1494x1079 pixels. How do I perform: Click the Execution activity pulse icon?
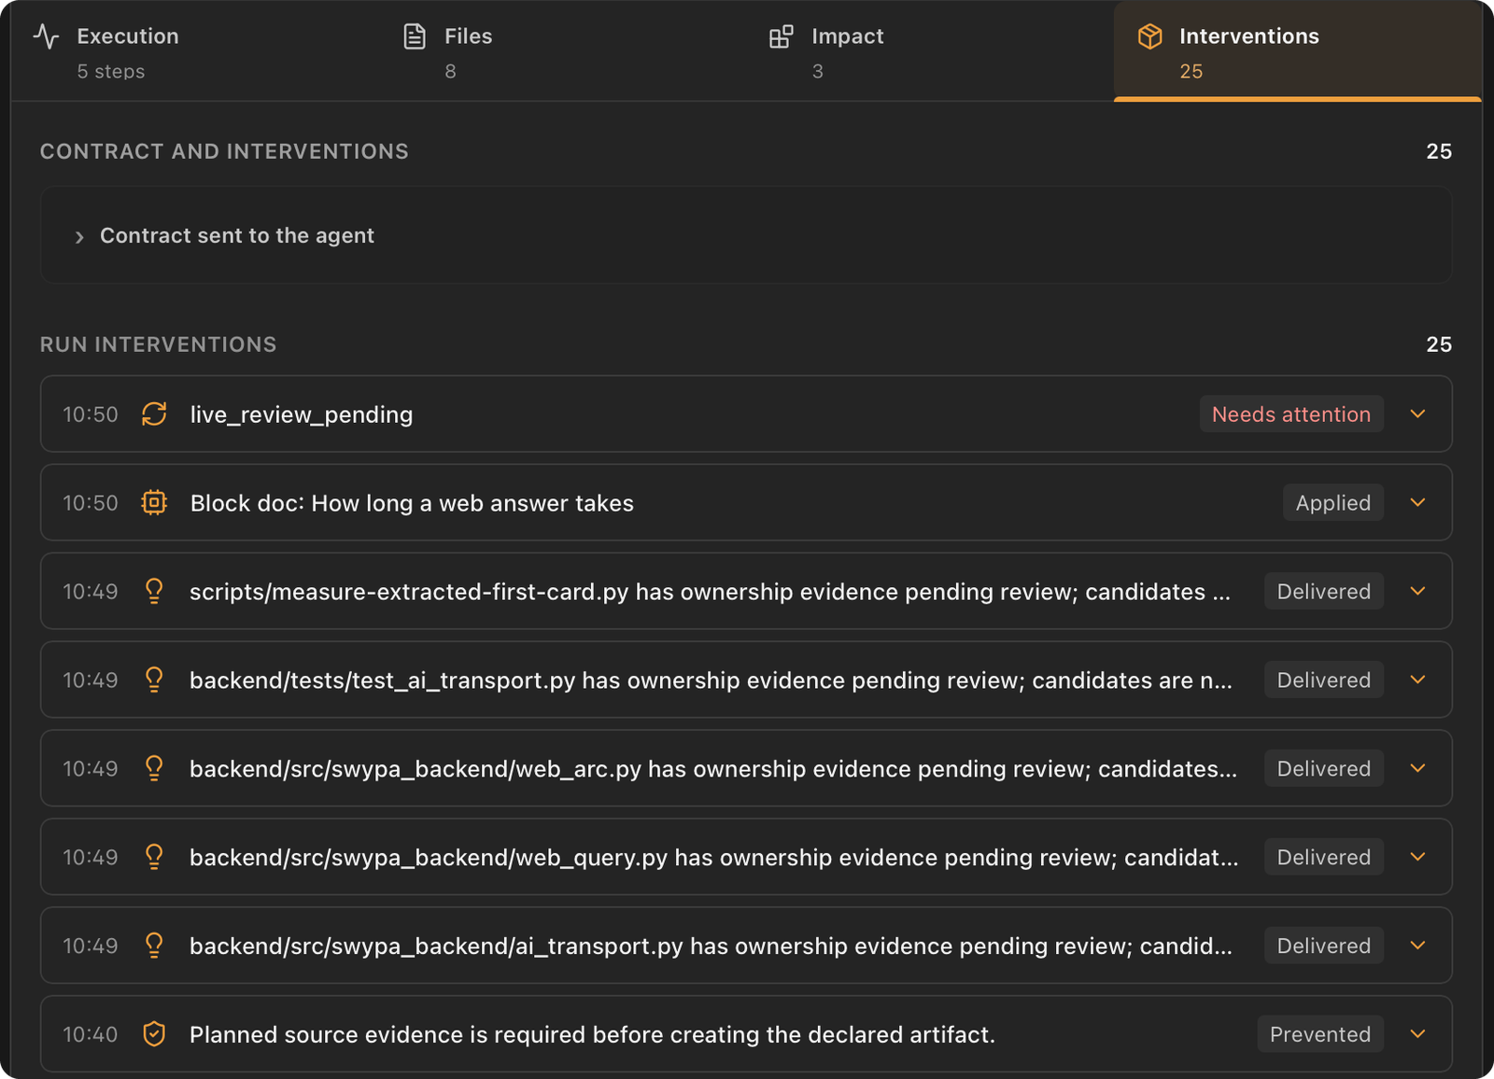click(46, 36)
